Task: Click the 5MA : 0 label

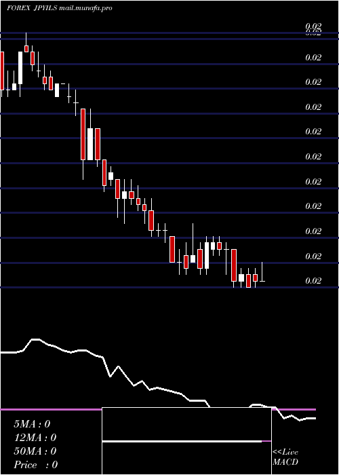Action: pos(32,424)
